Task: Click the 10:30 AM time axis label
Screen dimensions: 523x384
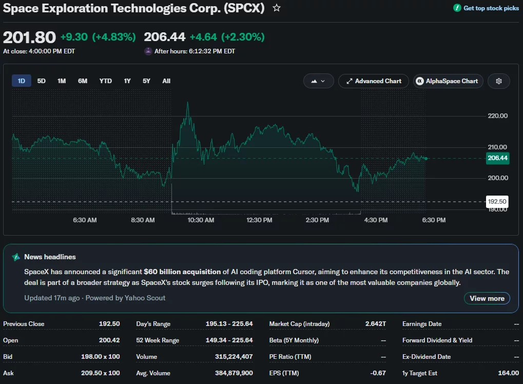Action: [x=201, y=220]
